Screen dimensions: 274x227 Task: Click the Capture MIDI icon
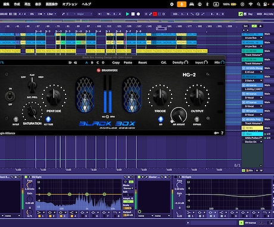coord(159,14)
